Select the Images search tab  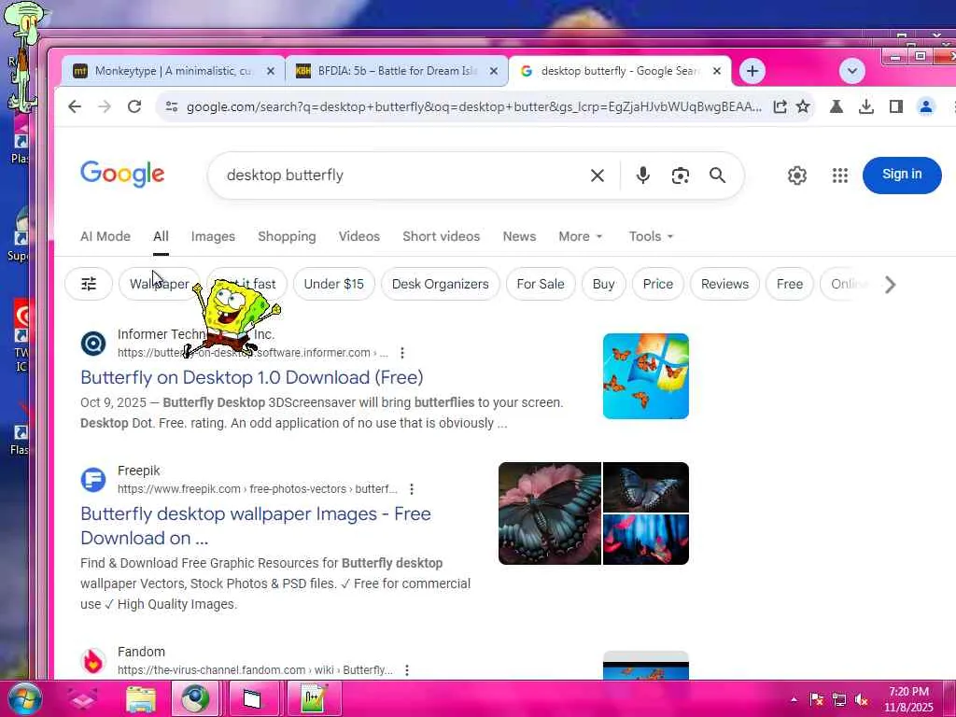click(213, 236)
